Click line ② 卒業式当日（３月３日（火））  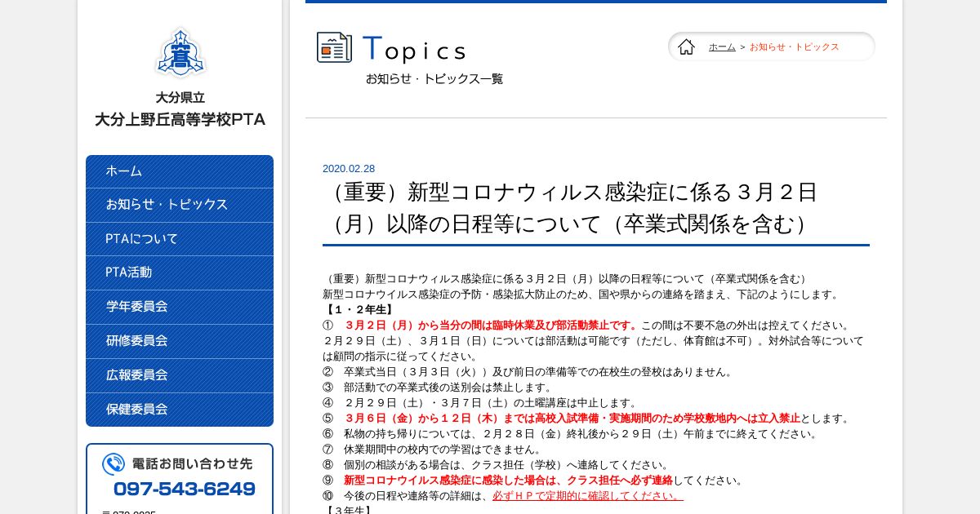point(528,371)
